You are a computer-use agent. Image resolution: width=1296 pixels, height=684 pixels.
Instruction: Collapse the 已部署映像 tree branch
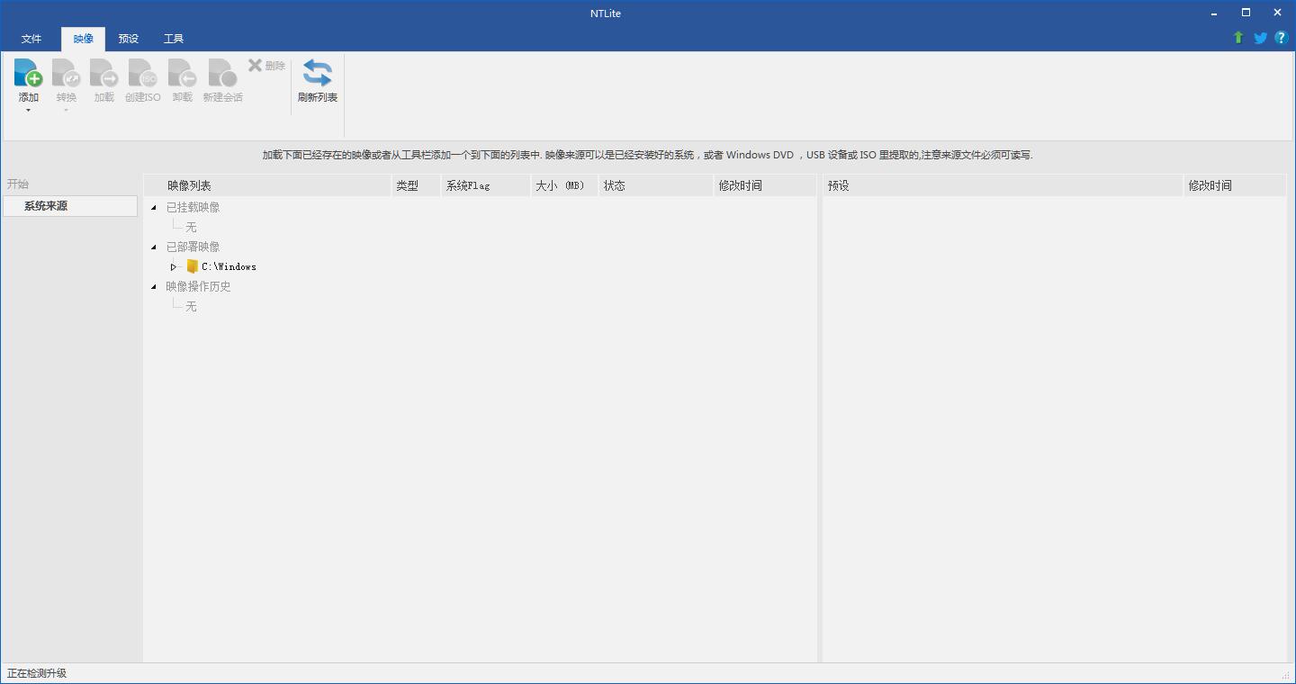click(153, 247)
